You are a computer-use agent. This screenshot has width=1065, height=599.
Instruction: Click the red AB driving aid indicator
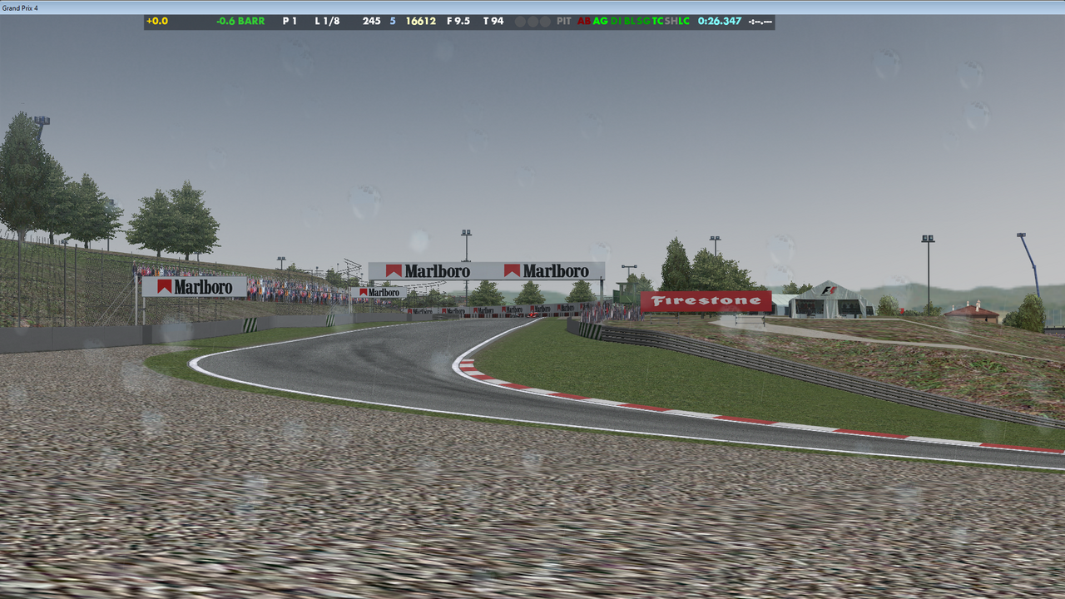pos(584,21)
